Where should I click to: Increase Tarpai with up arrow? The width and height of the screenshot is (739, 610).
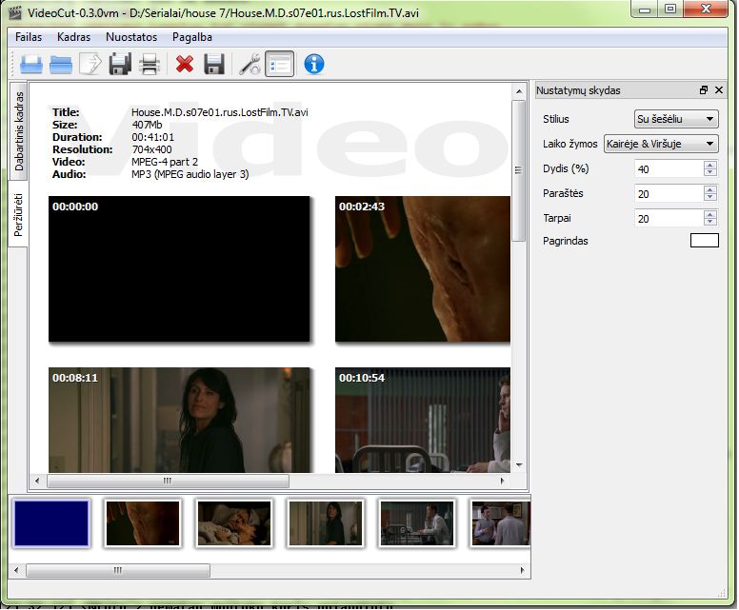tap(710, 214)
